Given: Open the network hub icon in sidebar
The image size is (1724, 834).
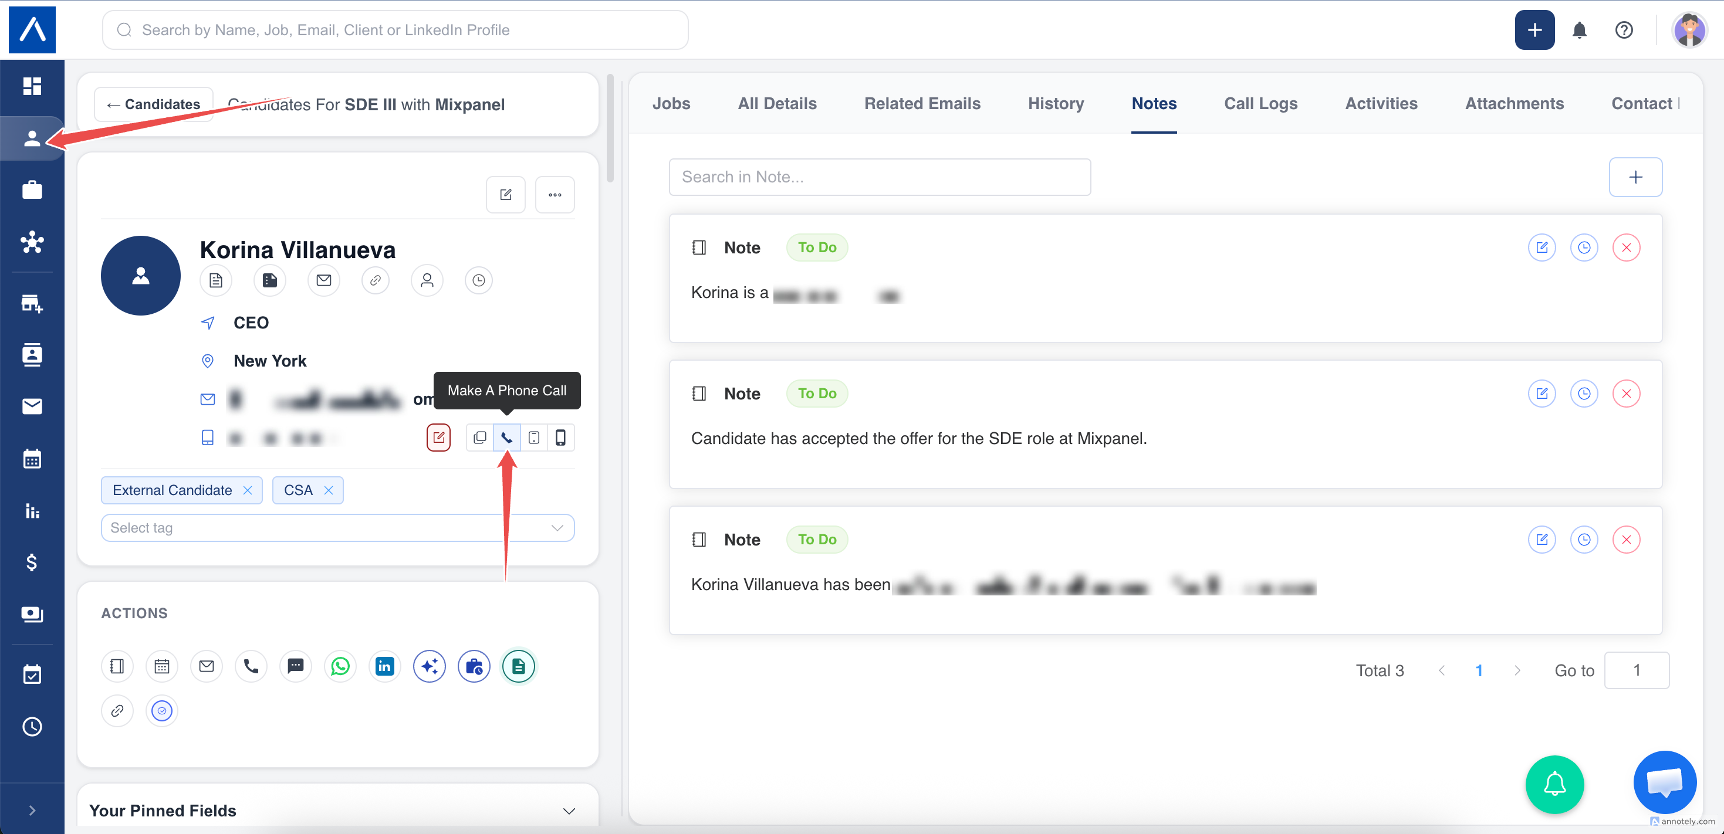Looking at the screenshot, I should (x=32, y=242).
